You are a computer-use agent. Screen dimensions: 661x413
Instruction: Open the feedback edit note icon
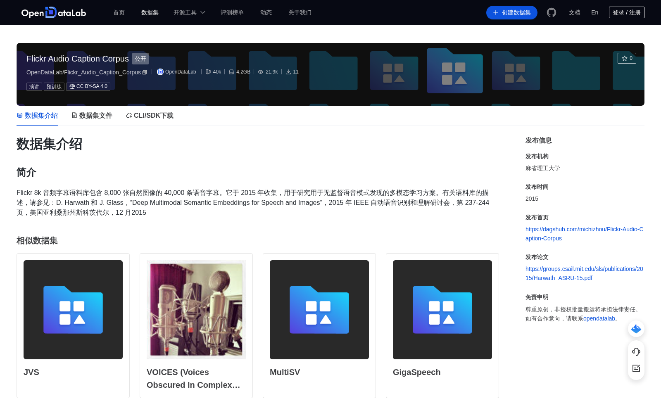click(x=636, y=368)
